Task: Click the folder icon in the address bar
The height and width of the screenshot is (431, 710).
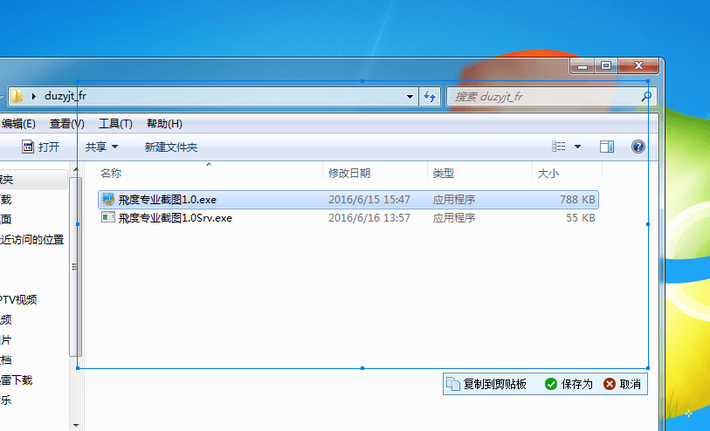Action: point(17,96)
